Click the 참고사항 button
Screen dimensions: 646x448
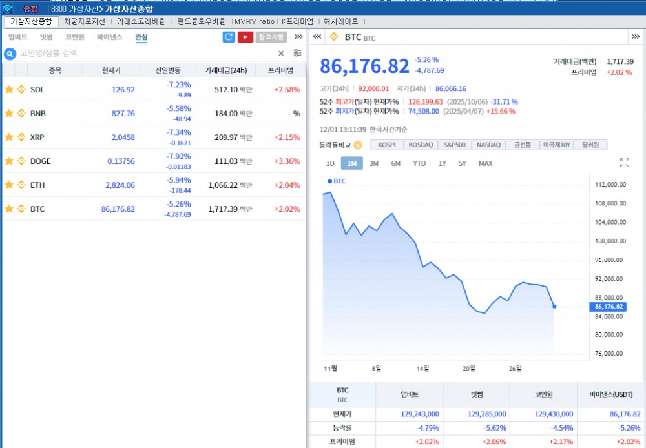click(271, 37)
